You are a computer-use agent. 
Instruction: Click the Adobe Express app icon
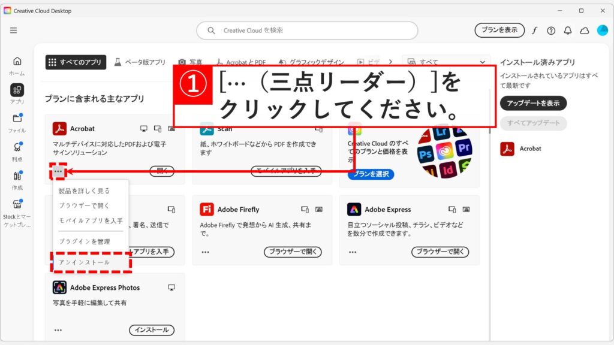tap(354, 209)
